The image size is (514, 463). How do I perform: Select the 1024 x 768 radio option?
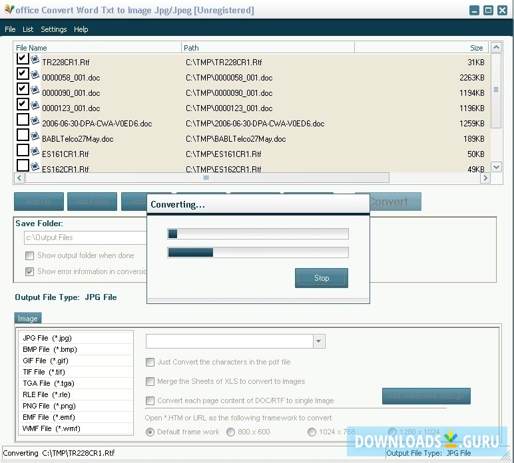point(312,432)
